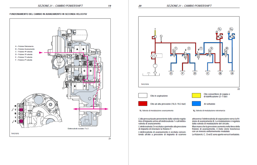
Task: Click the open reservoir tank symbol
Action: point(151,74)
